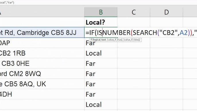Select column C header
This screenshot has height=111, width=197.
(x=134, y=12)
